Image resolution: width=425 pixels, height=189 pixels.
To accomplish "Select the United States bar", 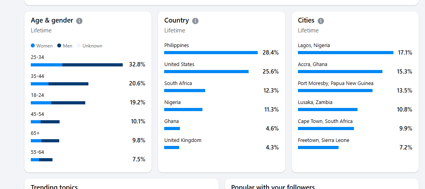I will point(206,72).
